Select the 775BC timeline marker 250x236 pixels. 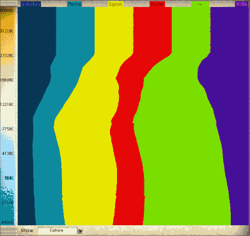click(8, 129)
